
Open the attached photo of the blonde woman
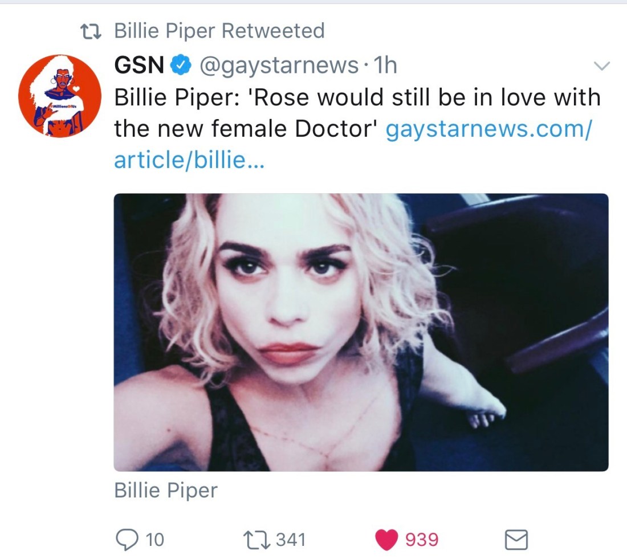click(x=361, y=332)
